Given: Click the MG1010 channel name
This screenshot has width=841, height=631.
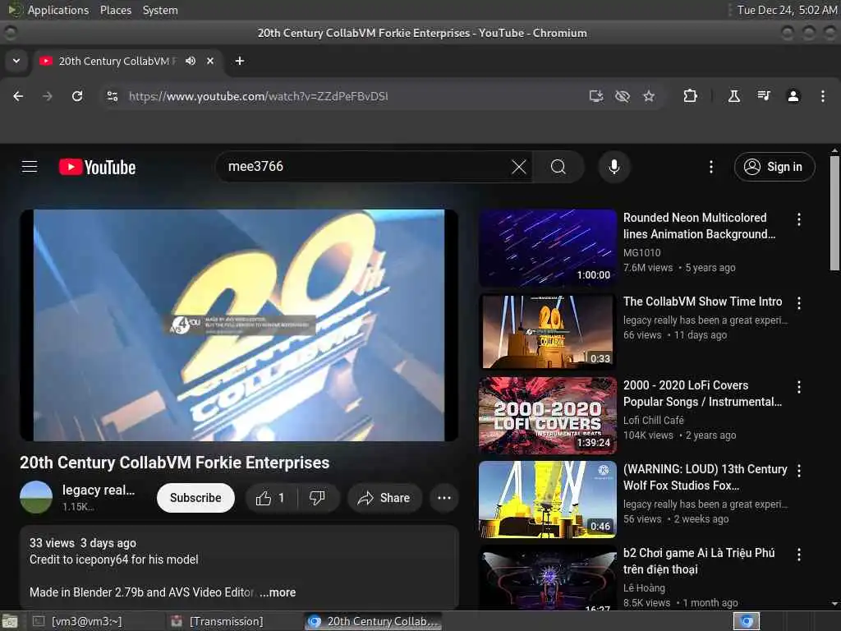Looking at the screenshot, I should pyautogui.click(x=641, y=252).
